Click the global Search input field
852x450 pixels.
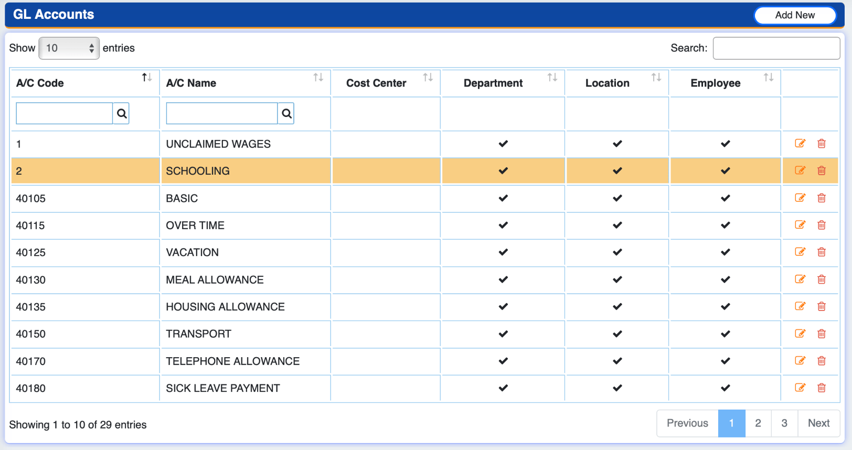point(776,48)
